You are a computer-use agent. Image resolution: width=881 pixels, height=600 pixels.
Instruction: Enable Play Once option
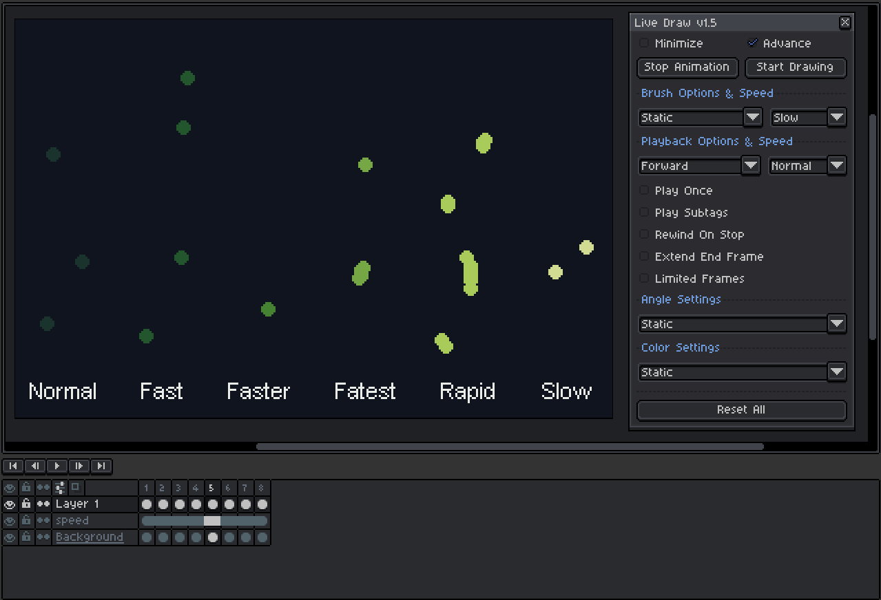pyautogui.click(x=676, y=191)
